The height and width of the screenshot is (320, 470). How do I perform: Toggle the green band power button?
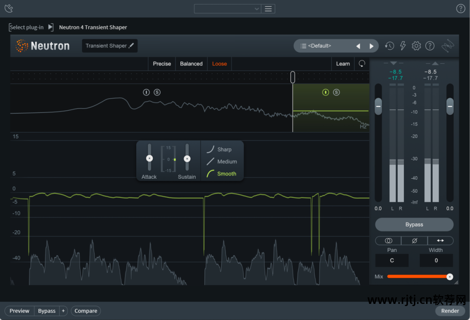(325, 92)
